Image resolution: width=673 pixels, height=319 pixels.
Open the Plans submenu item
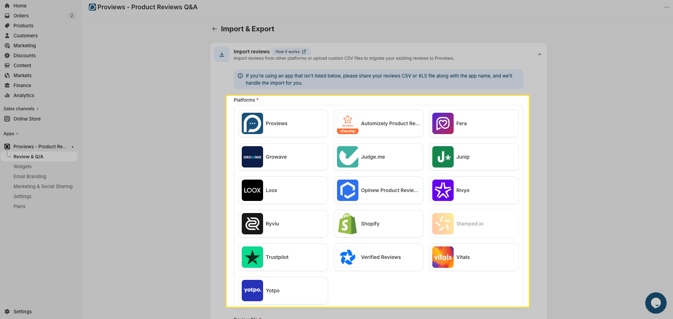coord(19,206)
